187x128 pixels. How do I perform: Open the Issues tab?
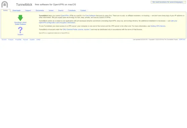coord(51,10)
